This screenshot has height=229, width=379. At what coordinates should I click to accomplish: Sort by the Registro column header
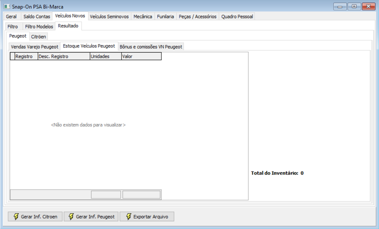(x=26, y=56)
